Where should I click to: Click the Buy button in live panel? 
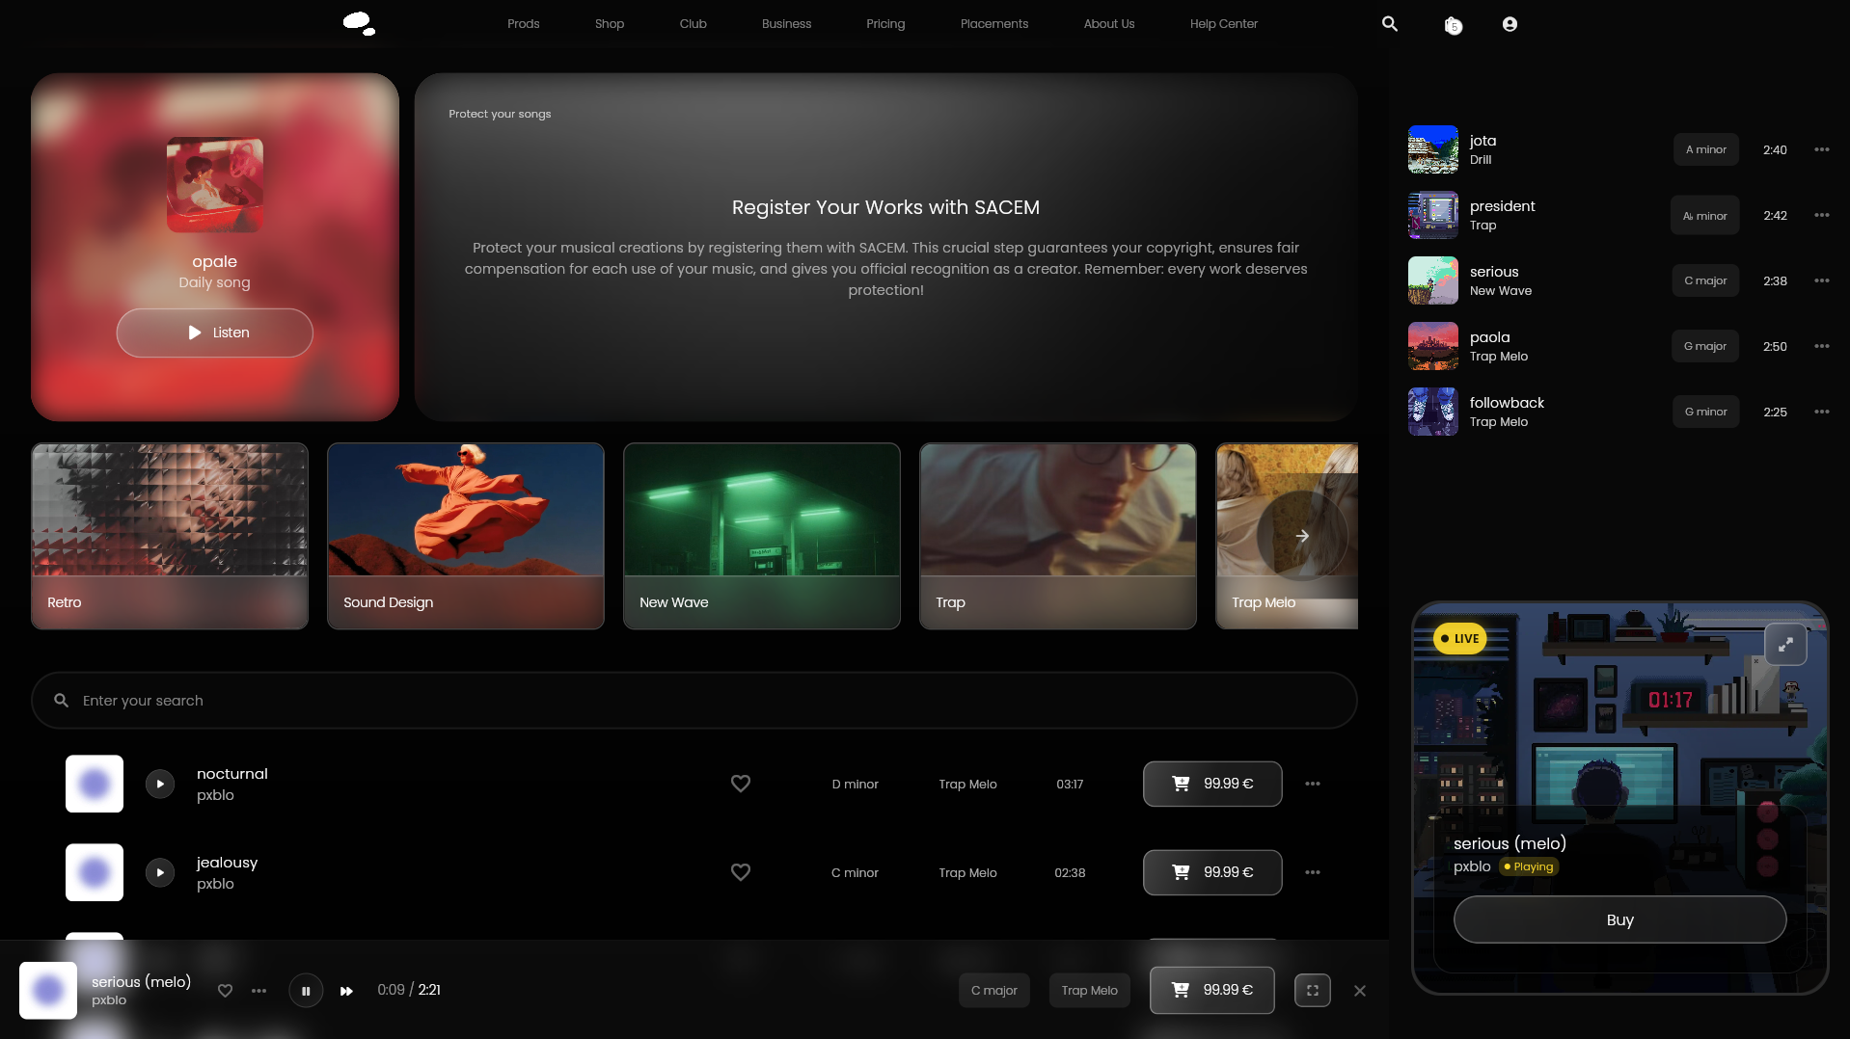point(1619,919)
